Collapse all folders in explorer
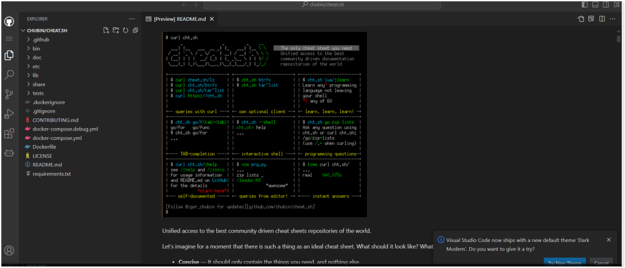 point(135,30)
